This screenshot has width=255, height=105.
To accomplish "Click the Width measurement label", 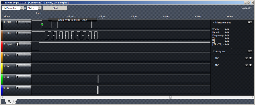I will pyautogui.click(x=216, y=30).
